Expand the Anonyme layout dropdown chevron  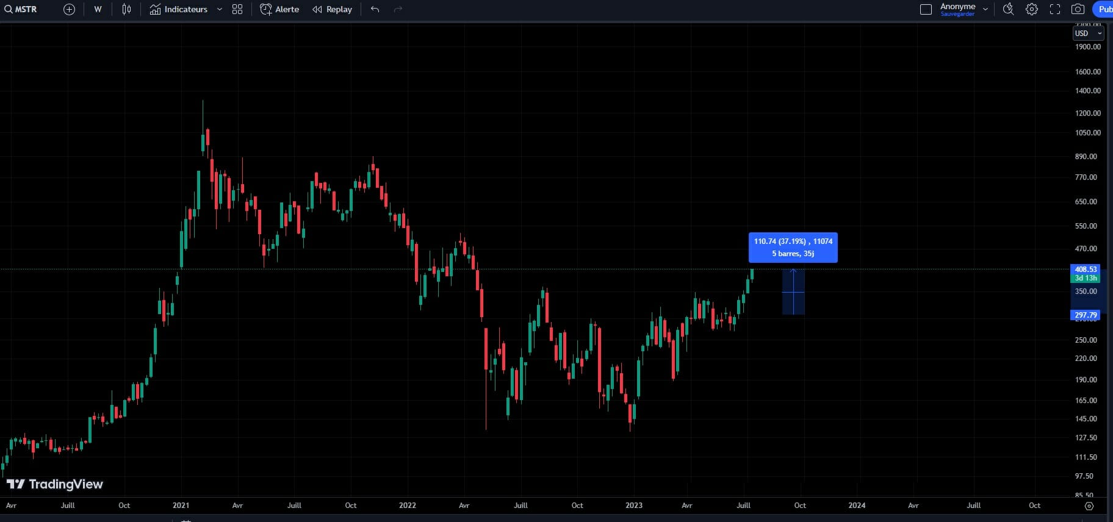[985, 9]
